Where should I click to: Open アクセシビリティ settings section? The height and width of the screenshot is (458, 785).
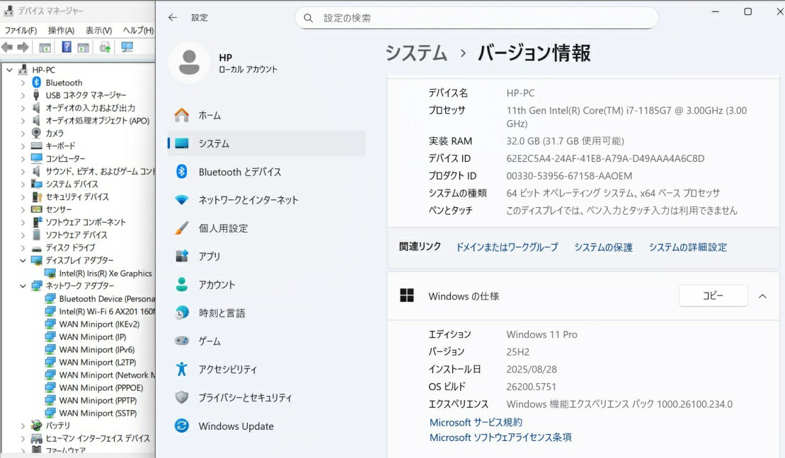tap(227, 370)
